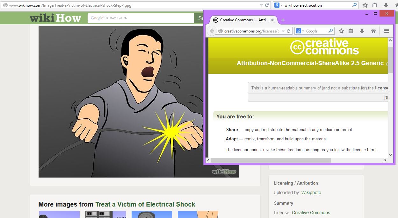Open search engine dropdown in Creative Commons window

(300, 31)
